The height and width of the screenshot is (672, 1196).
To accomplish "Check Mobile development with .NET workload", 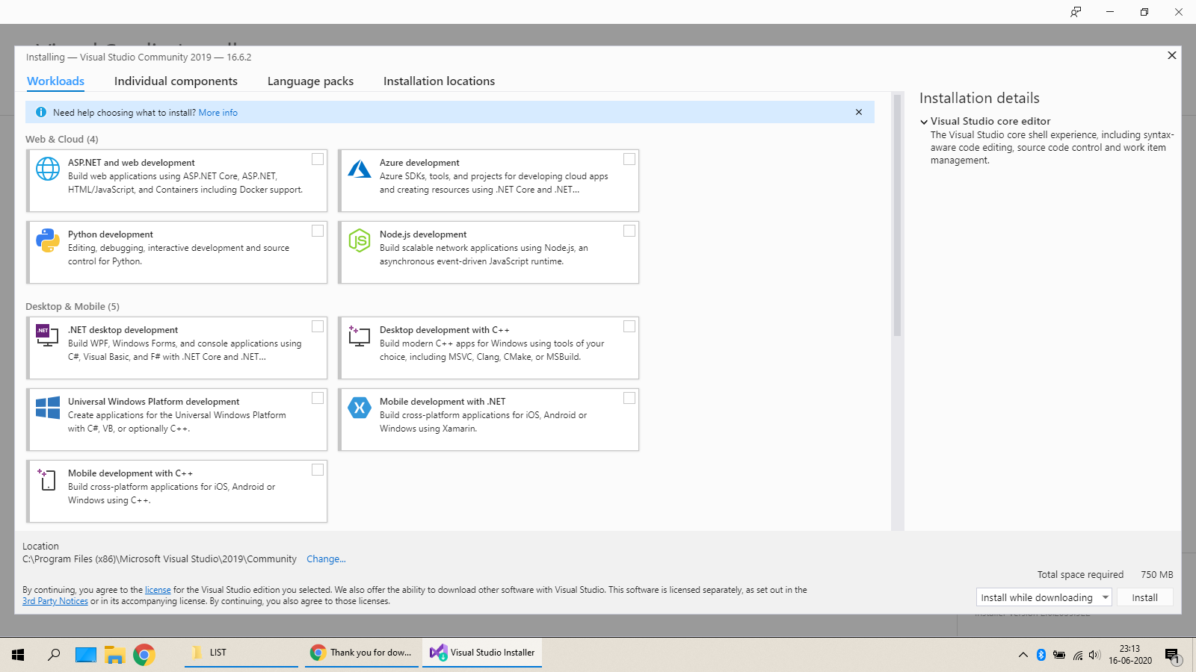I will click(629, 398).
